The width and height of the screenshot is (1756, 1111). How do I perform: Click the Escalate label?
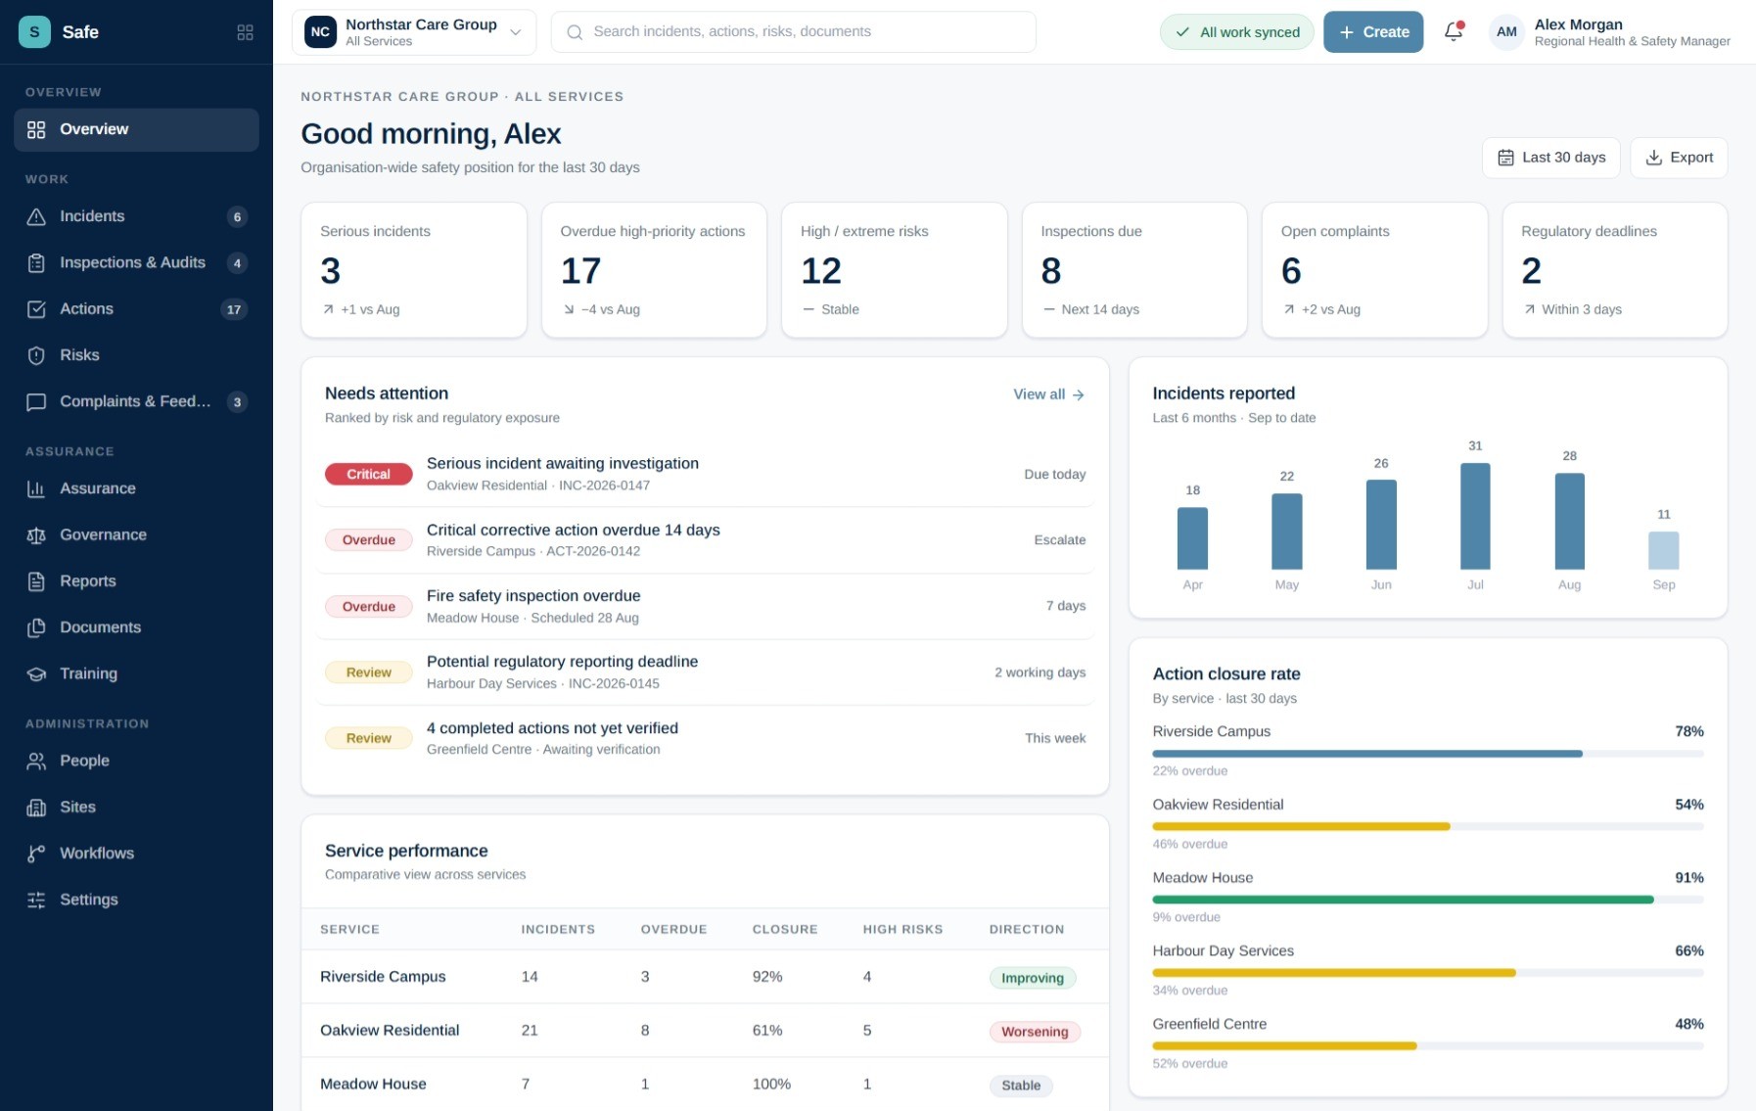coord(1060,540)
